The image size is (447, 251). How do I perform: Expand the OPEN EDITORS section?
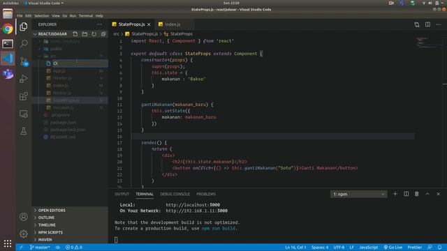point(52,211)
